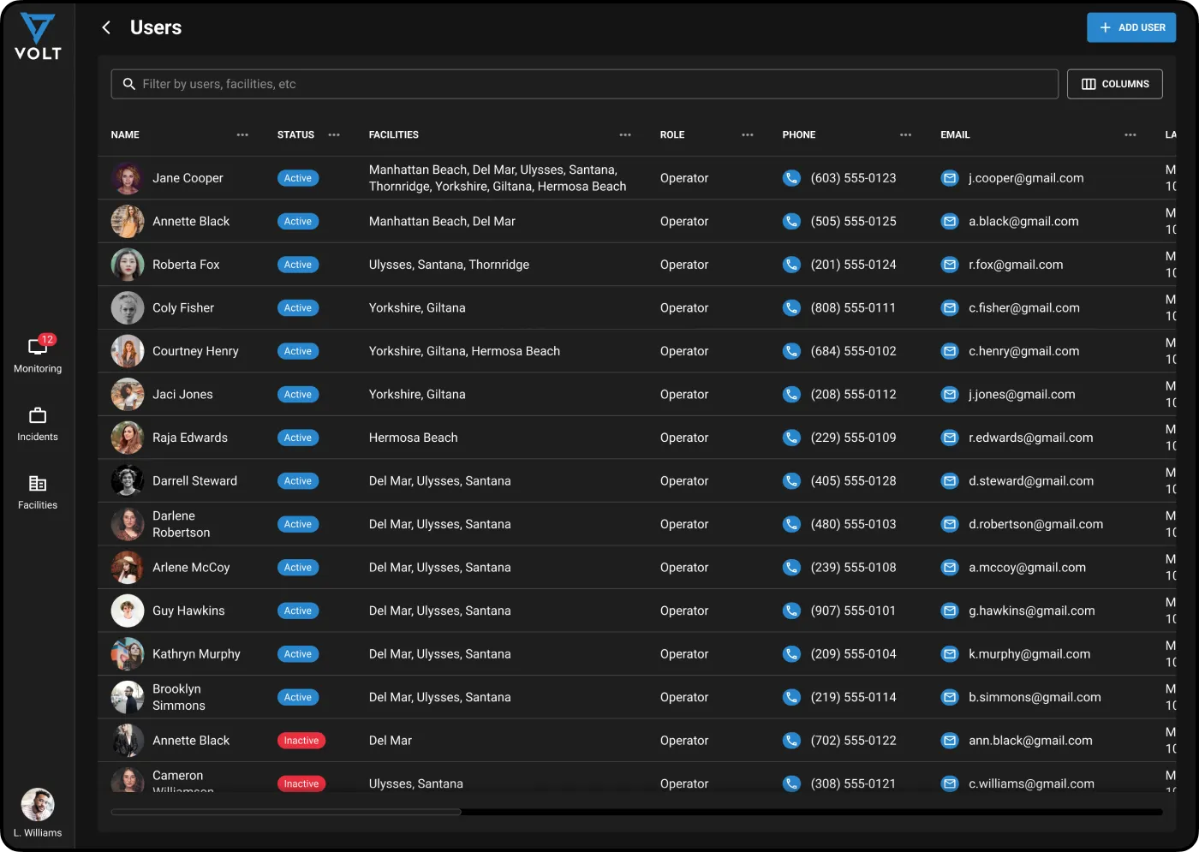Click the STATUS column header
1199x852 pixels.
click(295, 134)
